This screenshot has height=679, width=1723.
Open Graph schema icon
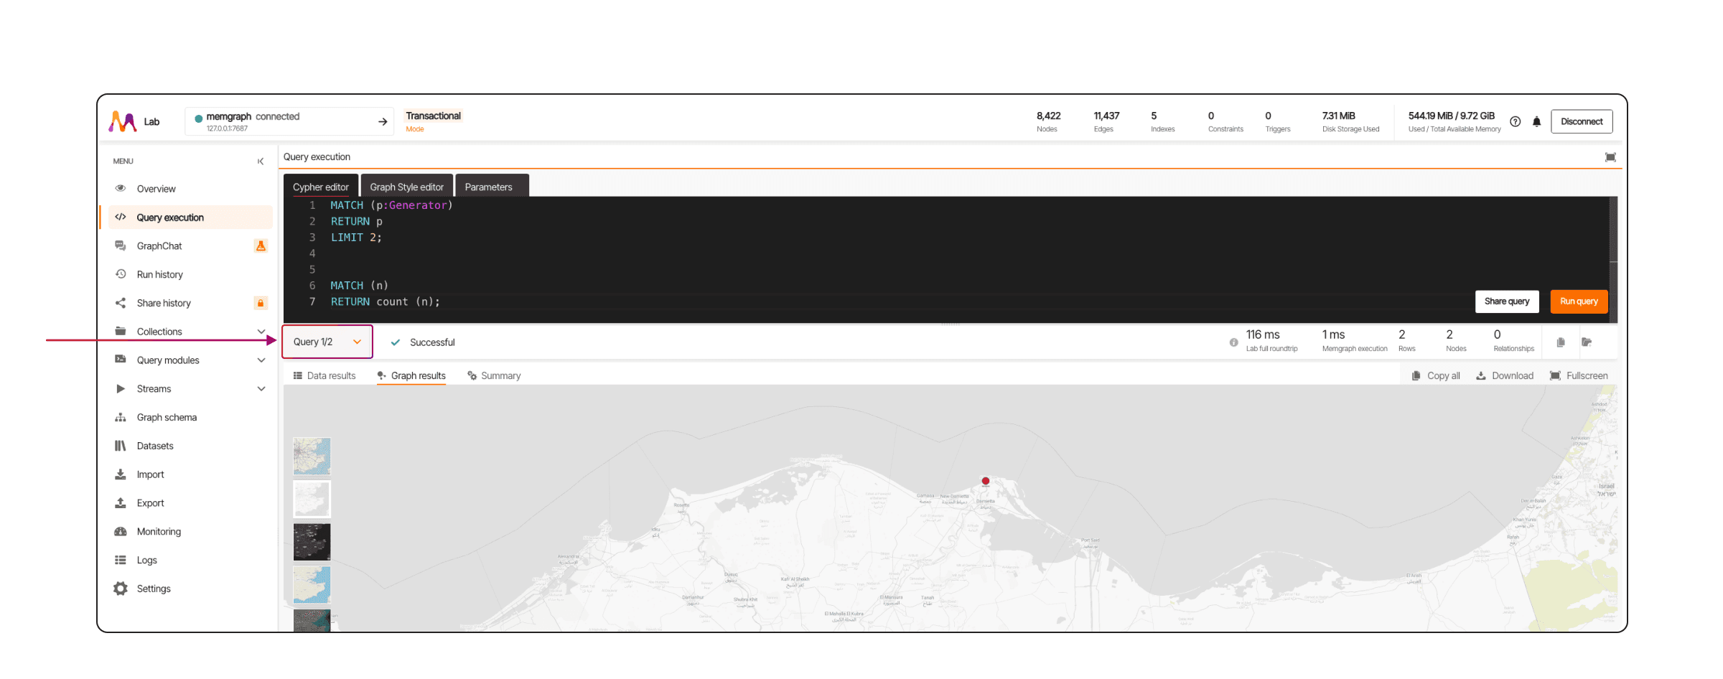[121, 417]
